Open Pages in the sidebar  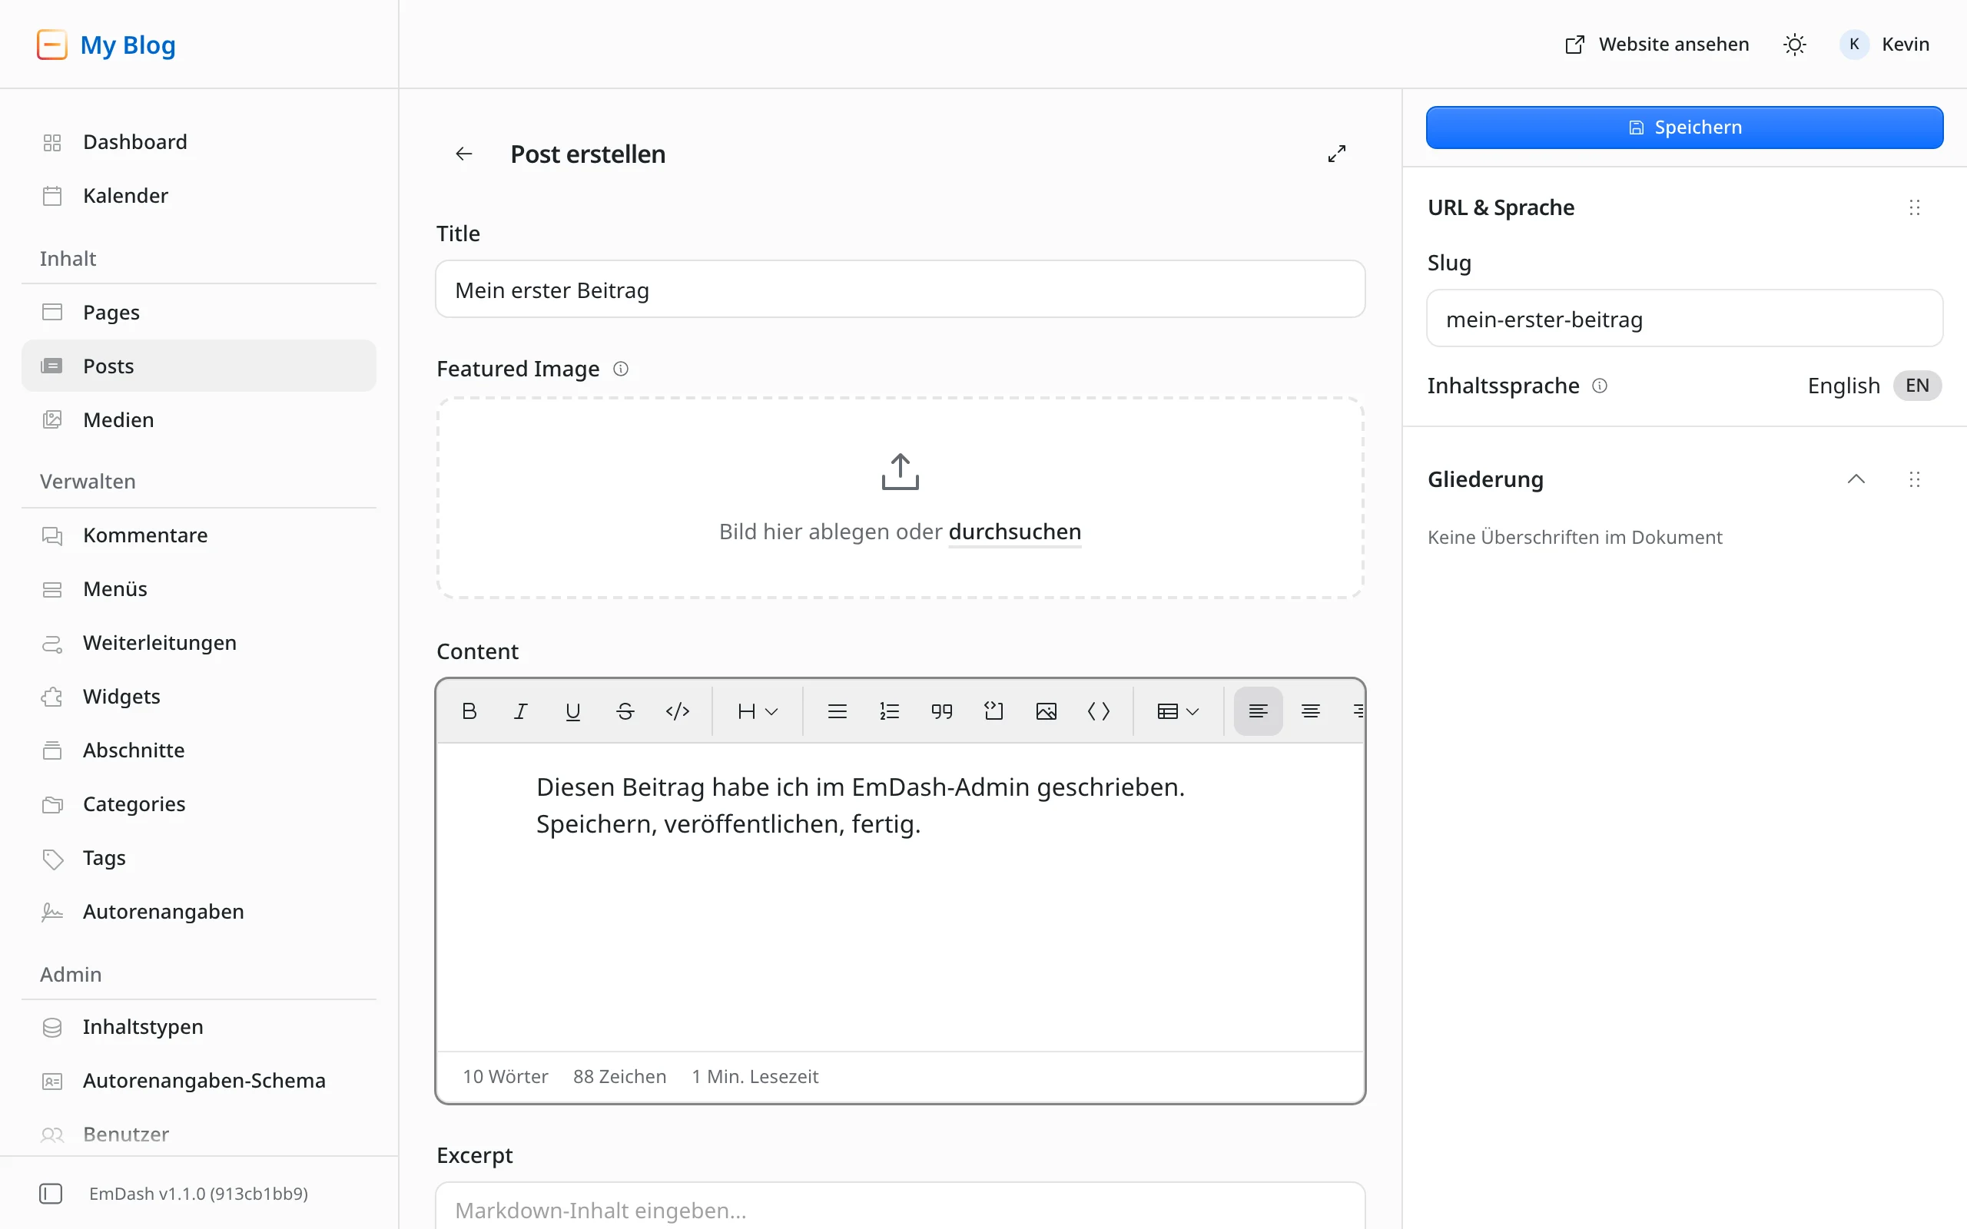point(199,312)
